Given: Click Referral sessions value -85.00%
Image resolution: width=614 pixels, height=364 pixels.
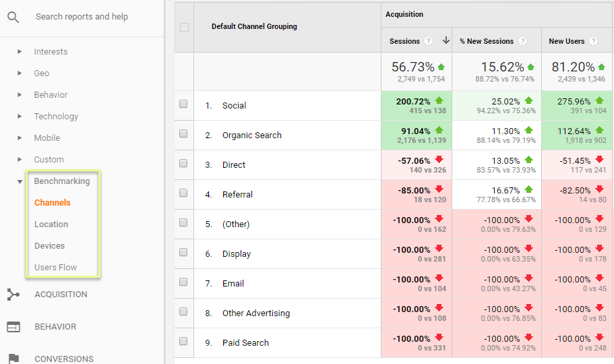Looking at the screenshot, I should [x=414, y=190].
